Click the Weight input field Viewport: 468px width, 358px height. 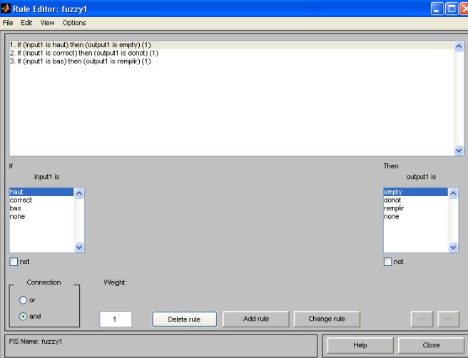point(115,319)
